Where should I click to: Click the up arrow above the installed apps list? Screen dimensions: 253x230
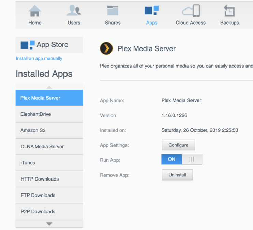click(49, 87)
